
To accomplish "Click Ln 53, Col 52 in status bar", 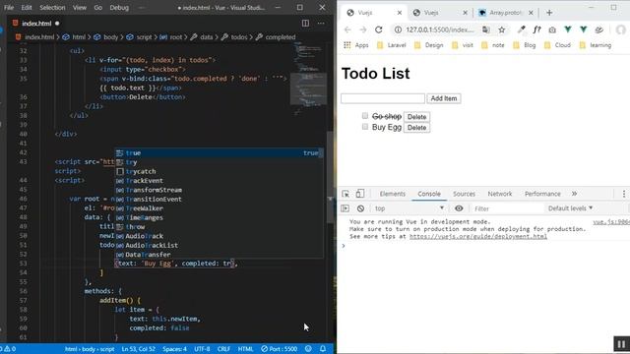I will pos(138,349).
